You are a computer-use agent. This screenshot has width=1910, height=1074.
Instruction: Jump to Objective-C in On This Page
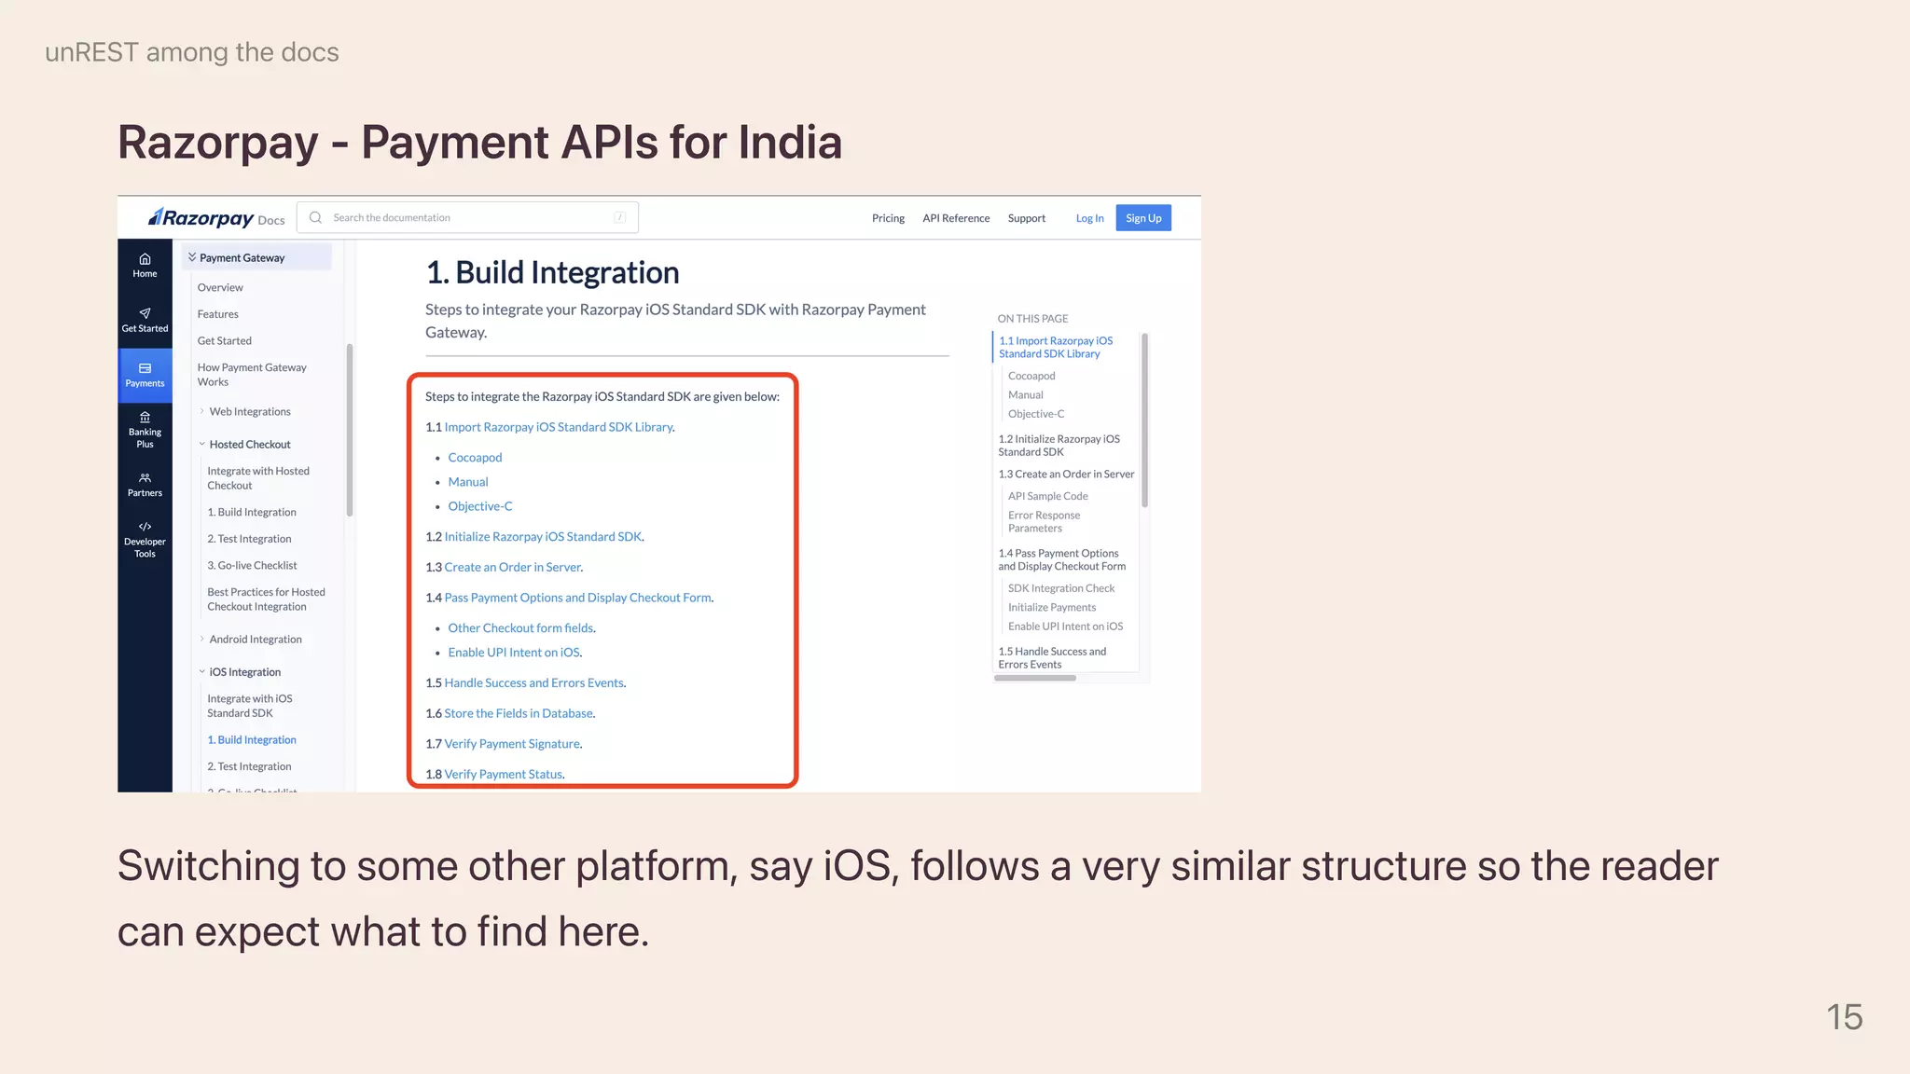pos(1035,413)
